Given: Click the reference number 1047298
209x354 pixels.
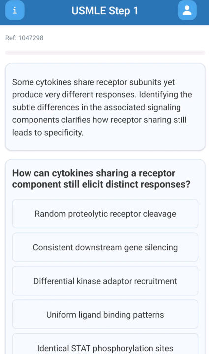Looking at the screenshot, I should (31, 38).
